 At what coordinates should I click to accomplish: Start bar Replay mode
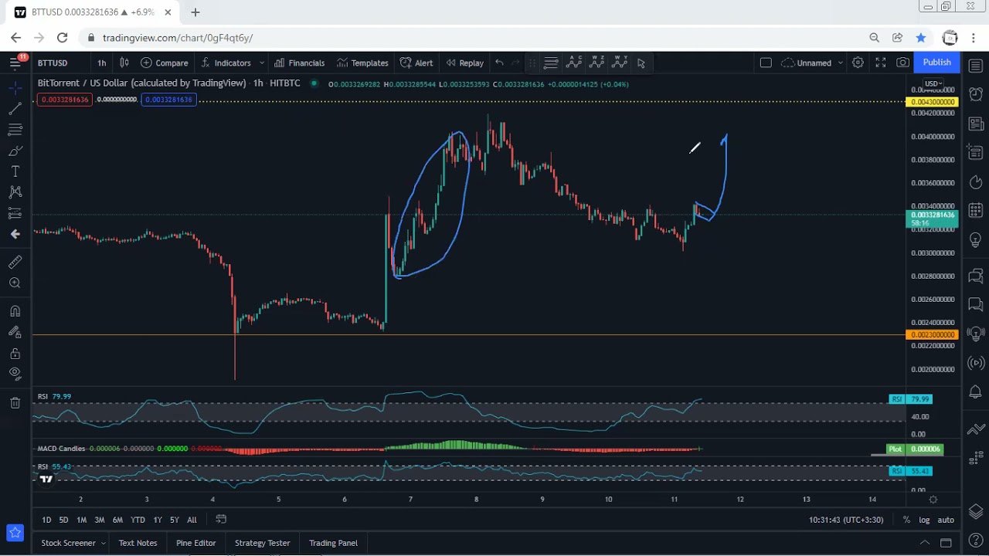(x=464, y=63)
